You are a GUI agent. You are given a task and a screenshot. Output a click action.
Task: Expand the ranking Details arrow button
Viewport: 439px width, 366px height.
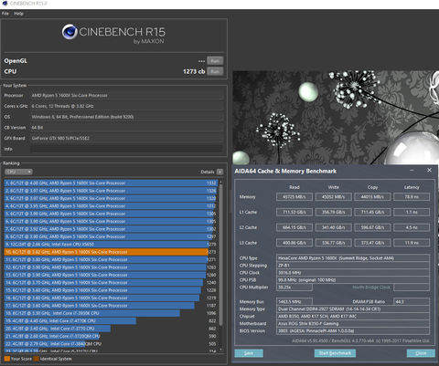tap(219, 172)
